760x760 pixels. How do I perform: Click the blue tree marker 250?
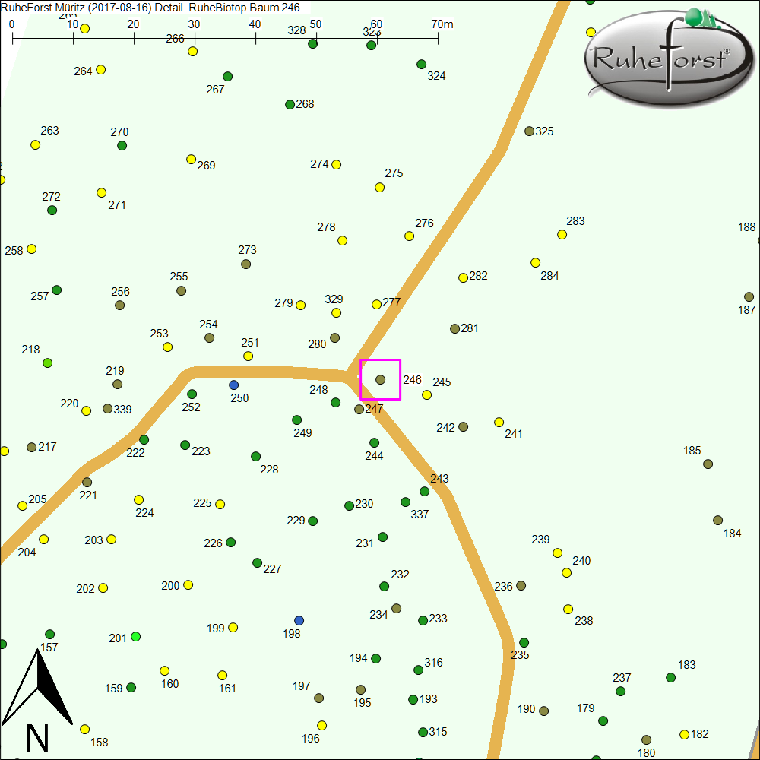pyautogui.click(x=233, y=385)
